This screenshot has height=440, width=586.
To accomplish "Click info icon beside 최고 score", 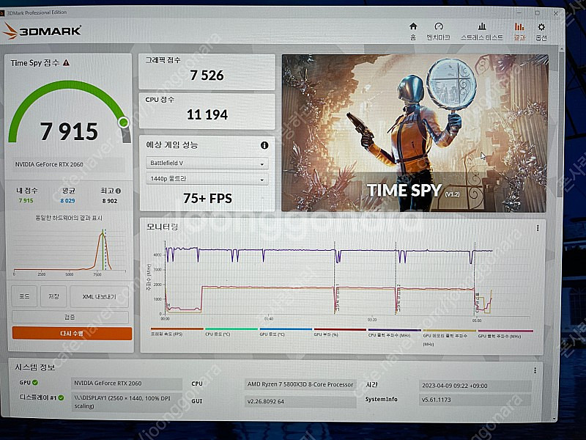I will [118, 191].
